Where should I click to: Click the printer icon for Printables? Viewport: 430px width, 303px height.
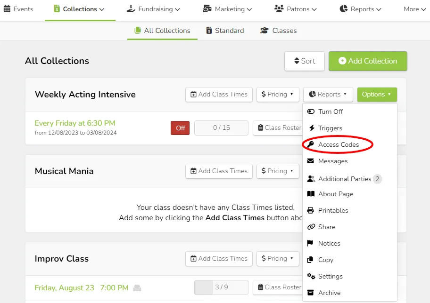pyautogui.click(x=310, y=210)
